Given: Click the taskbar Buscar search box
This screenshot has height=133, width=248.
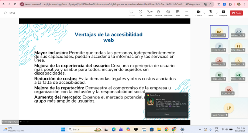Looking at the screenshot, I should click(x=85, y=129).
